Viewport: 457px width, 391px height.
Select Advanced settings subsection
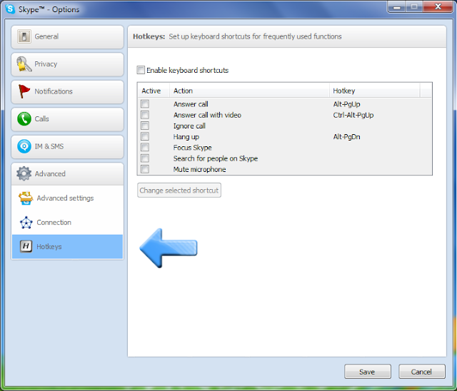pyautogui.click(x=67, y=198)
